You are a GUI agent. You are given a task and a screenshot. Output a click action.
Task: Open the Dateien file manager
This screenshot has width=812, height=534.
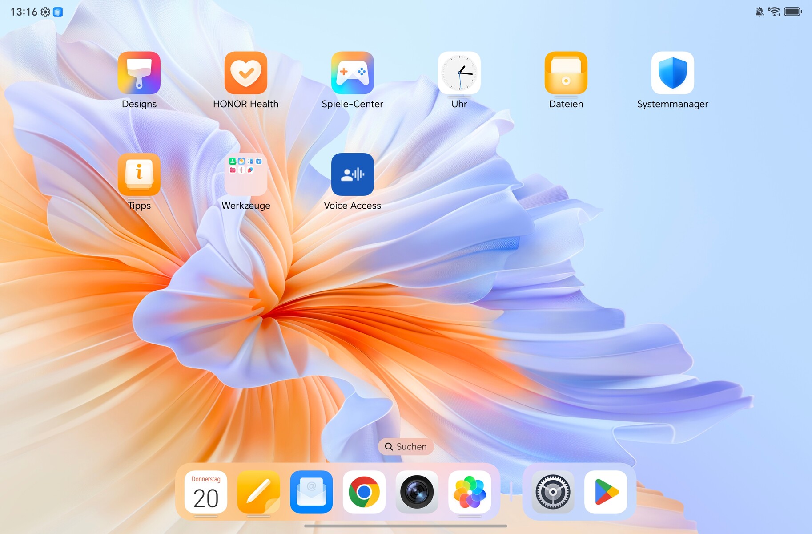tap(566, 73)
